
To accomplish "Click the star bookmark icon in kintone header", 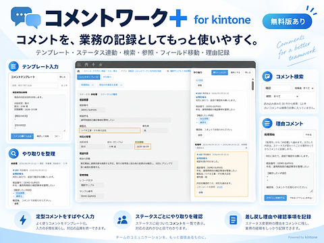I will click(101, 65).
